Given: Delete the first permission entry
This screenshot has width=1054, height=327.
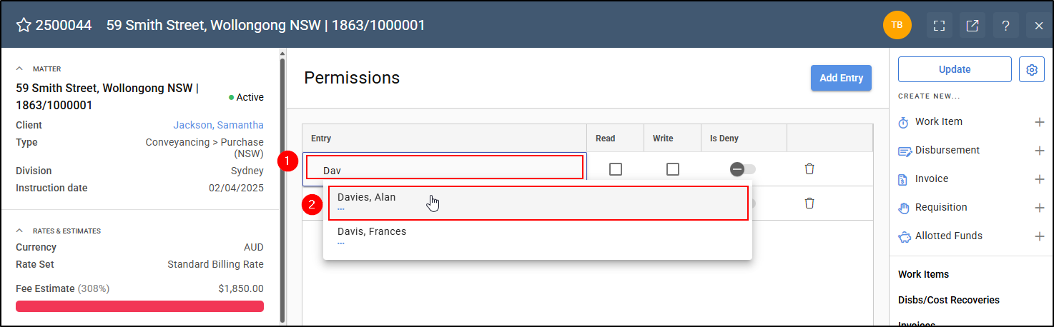Looking at the screenshot, I should coord(809,169).
